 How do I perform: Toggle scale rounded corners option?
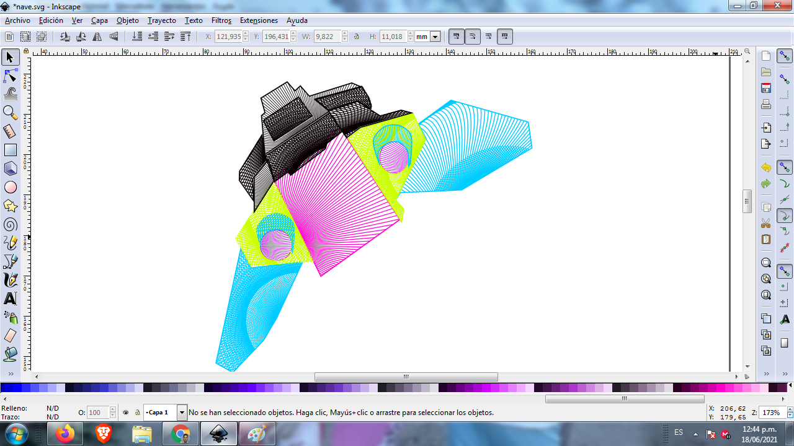(x=473, y=37)
